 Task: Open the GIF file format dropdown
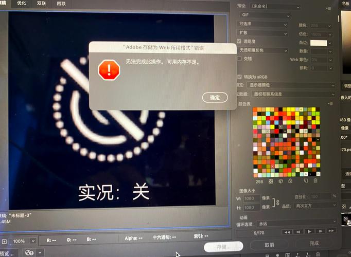point(265,15)
